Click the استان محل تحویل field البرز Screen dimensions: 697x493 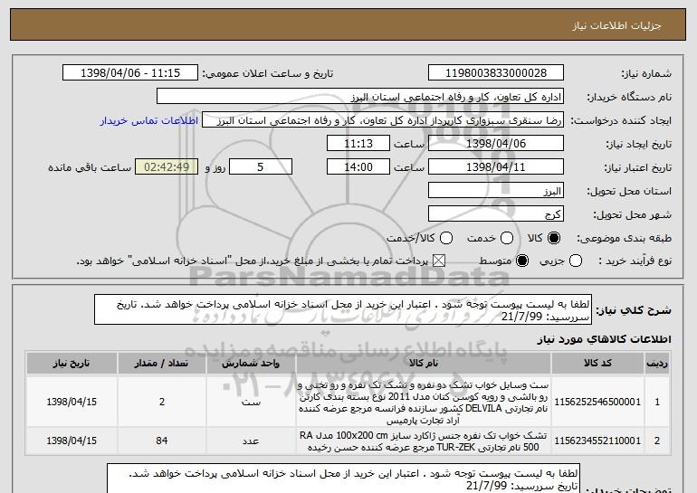(x=496, y=191)
